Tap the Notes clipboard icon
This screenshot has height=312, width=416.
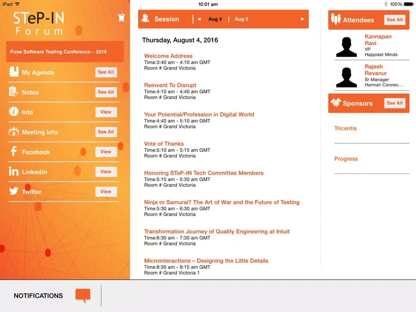tap(13, 92)
